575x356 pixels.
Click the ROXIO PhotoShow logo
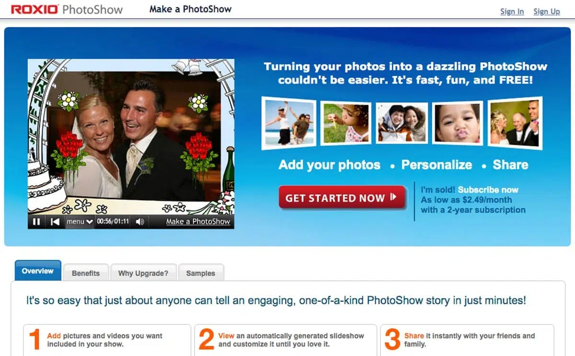67,9
